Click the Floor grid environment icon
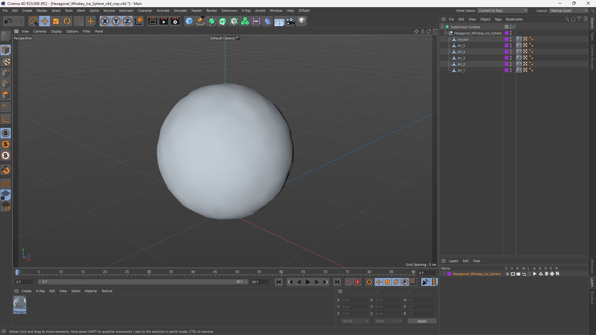 tap(279, 21)
